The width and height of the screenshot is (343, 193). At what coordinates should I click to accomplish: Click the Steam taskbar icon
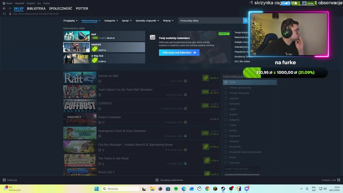pyautogui.click(x=223, y=189)
